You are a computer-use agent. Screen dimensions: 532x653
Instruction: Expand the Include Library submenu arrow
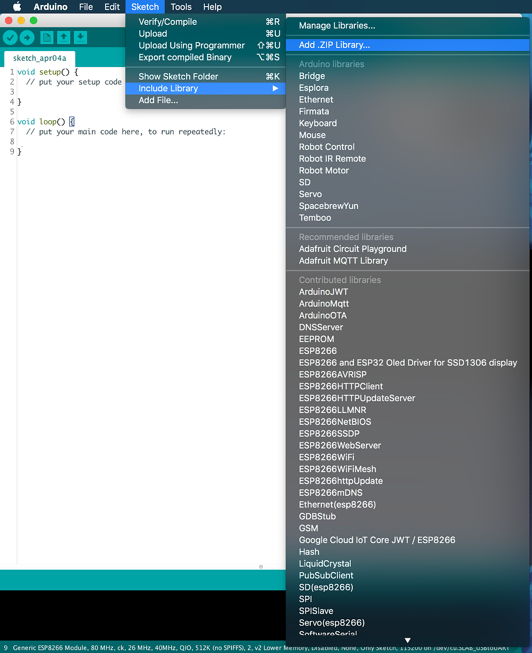275,88
